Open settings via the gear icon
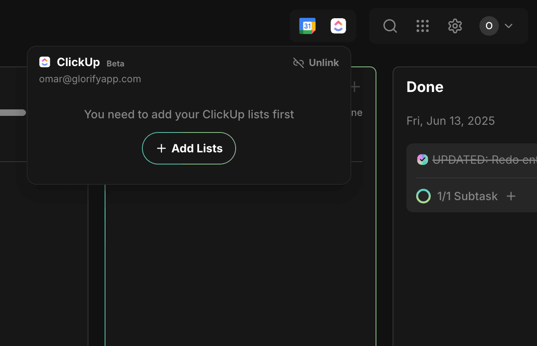Image resolution: width=537 pixels, height=346 pixels. click(x=455, y=26)
